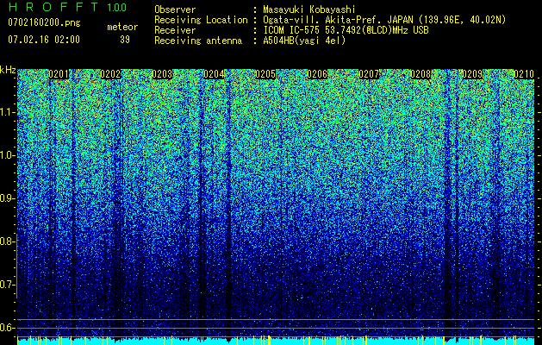Click the 1.0.0 version number
This screenshot has width=542, height=345.
pos(117,8)
